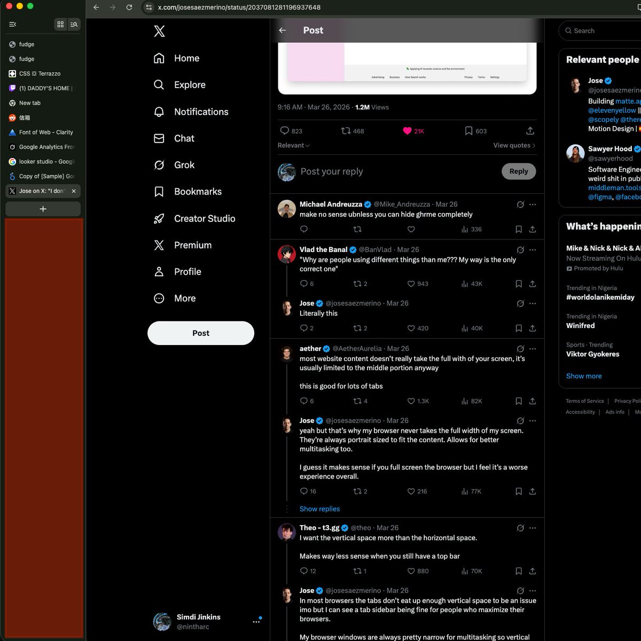Like Theo - t3.gg's reply (880)
The height and width of the screenshot is (641, 641).
coord(418,571)
